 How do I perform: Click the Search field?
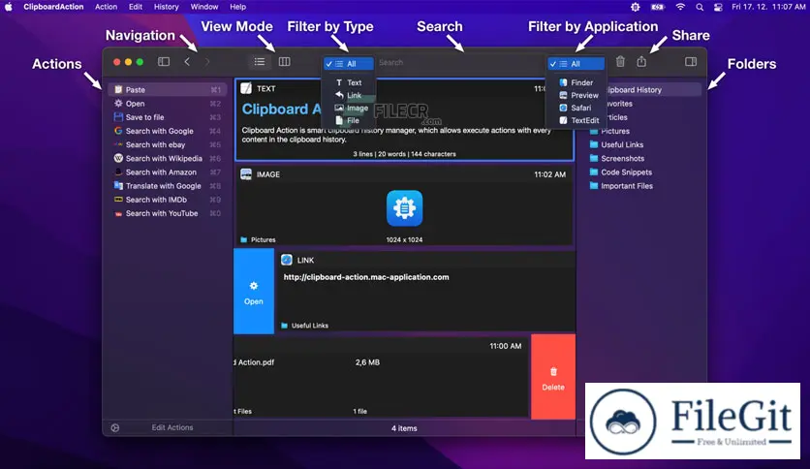[x=460, y=62]
